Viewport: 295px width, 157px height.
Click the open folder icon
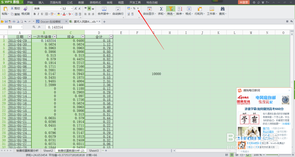2,22
